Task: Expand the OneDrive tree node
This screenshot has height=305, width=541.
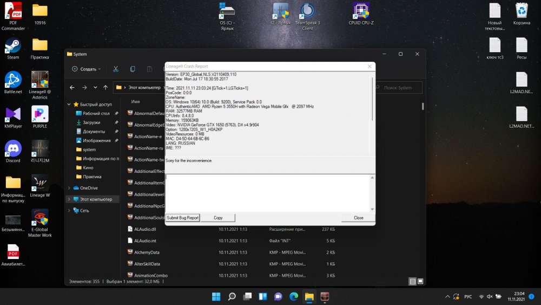Action: tap(69, 188)
